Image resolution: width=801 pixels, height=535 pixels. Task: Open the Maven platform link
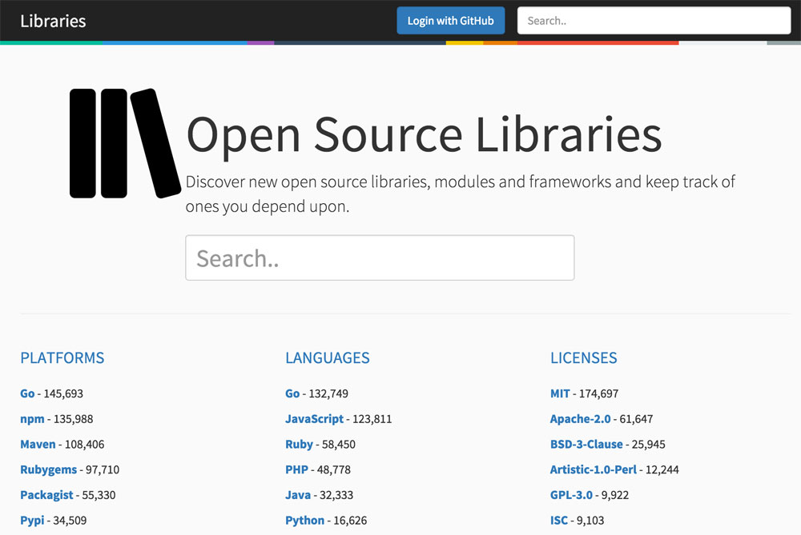click(38, 444)
